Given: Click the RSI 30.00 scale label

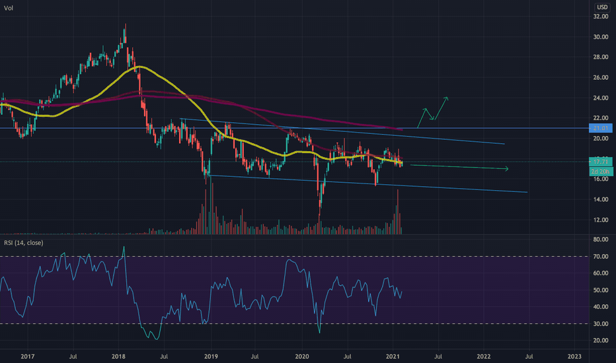Looking at the screenshot, I should point(601,324).
